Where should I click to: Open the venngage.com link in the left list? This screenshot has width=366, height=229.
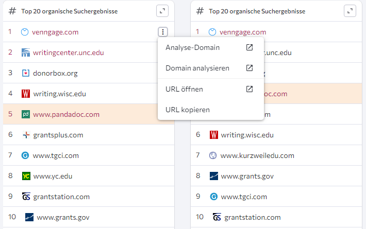pyautogui.click(x=55, y=32)
